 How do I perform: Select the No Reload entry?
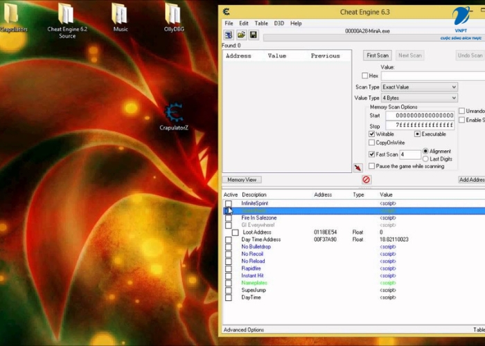click(253, 261)
